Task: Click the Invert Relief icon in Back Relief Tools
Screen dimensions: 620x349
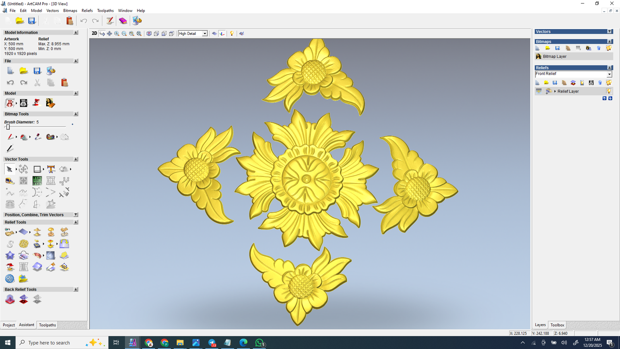Action: click(24, 299)
